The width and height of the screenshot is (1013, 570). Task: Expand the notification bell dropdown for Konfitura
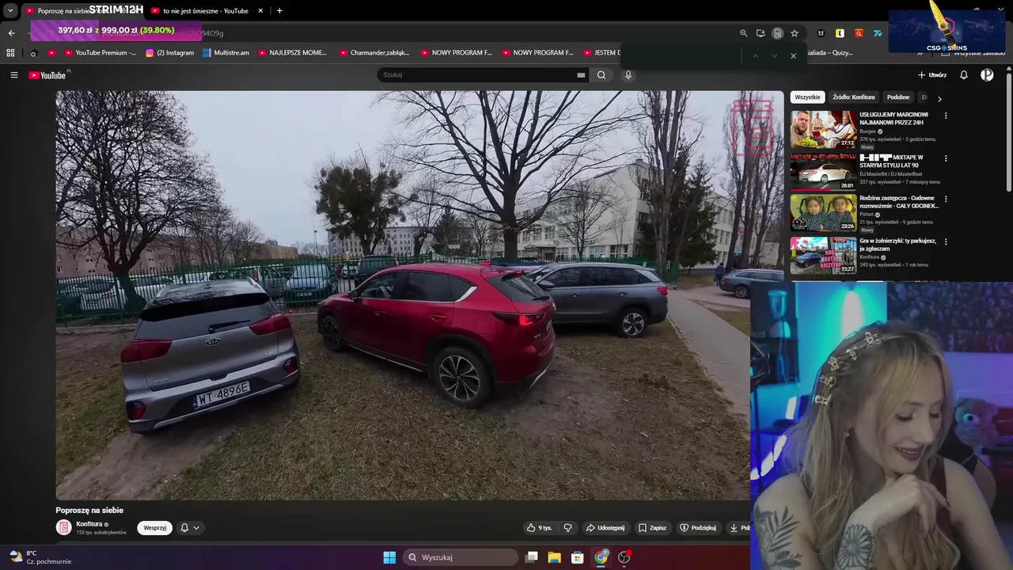point(189,528)
